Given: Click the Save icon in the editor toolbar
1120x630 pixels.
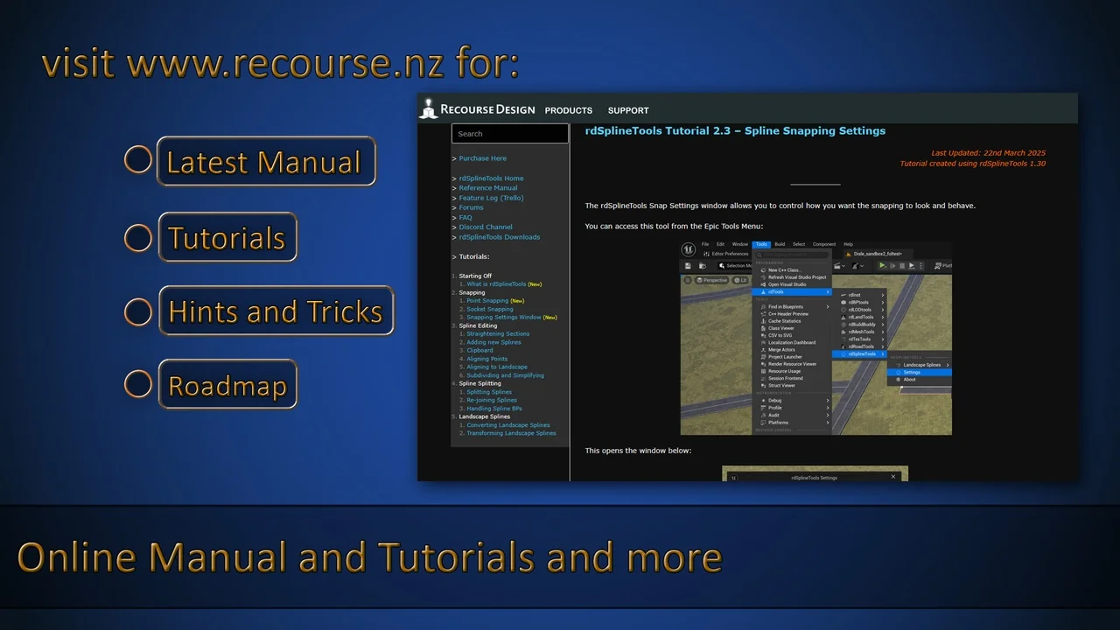Looking at the screenshot, I should pos(689,265).
